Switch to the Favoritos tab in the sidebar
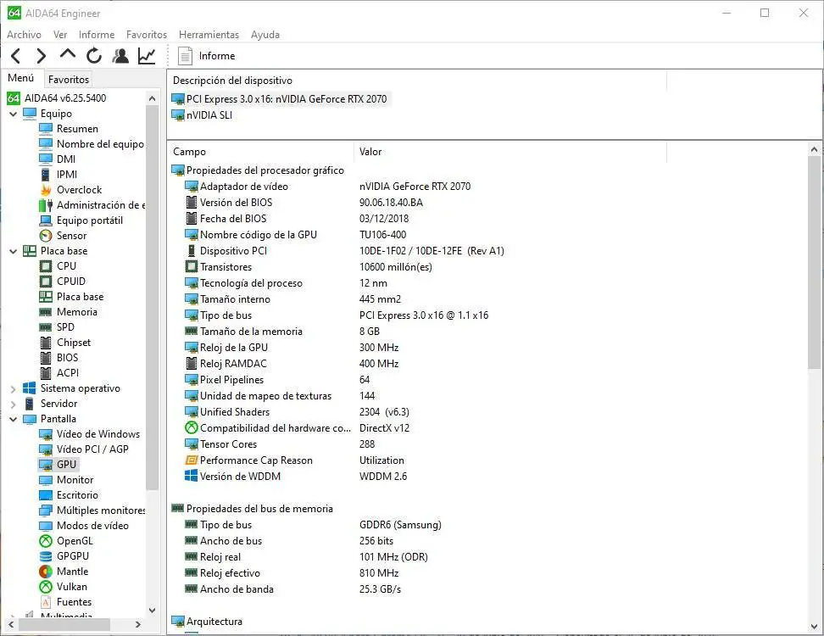The width and height of the screenshot is (824, 636). 69,80
